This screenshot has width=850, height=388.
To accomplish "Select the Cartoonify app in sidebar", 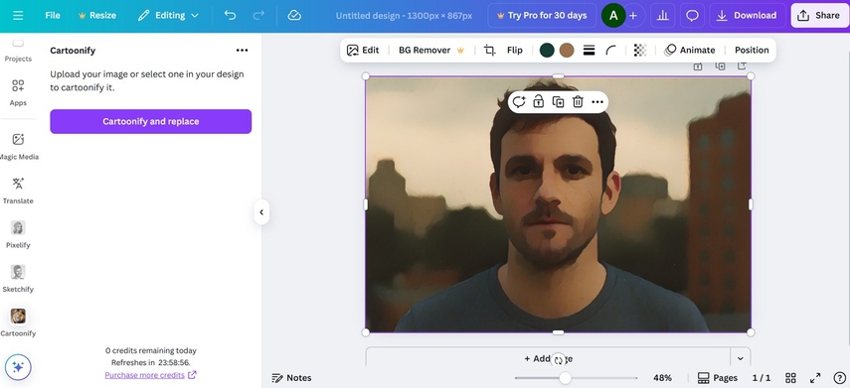I will tap(18, 323).
